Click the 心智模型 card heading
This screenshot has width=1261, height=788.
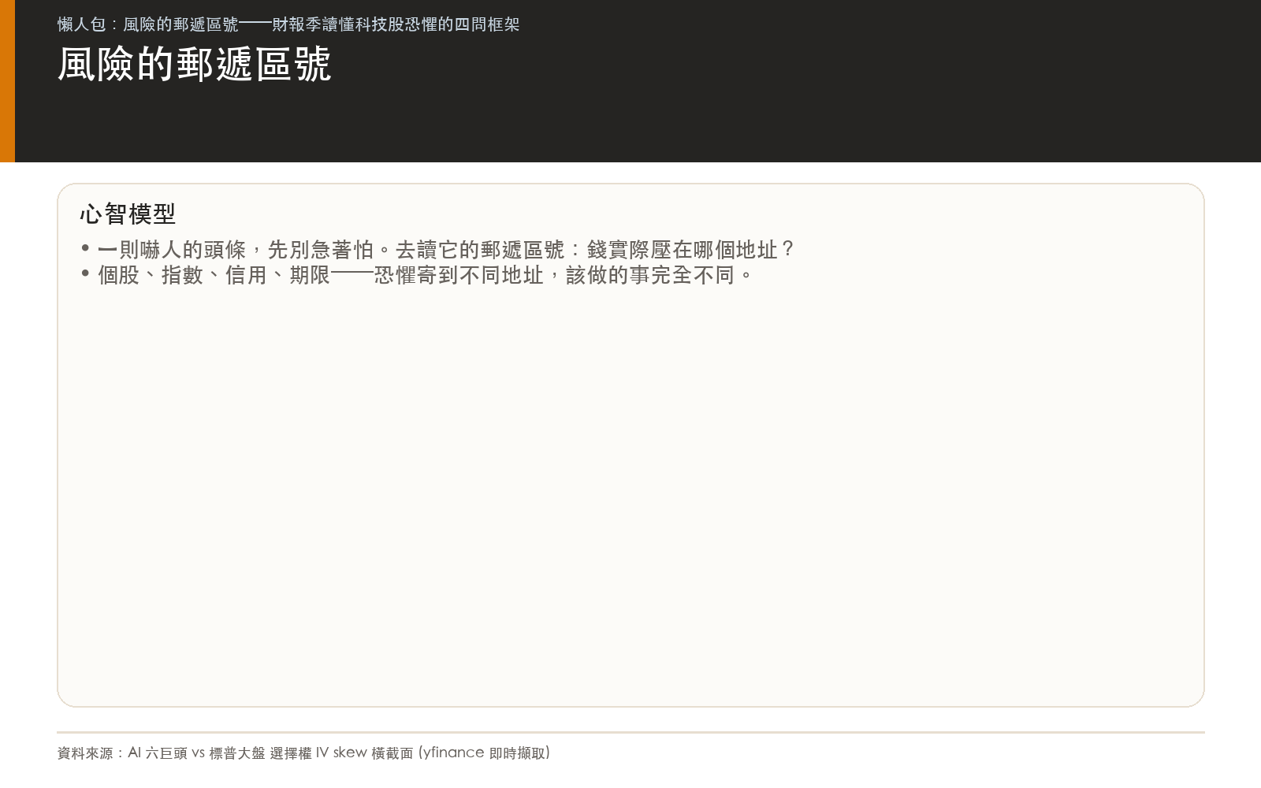pyautogui.click(x=128, y=214)
